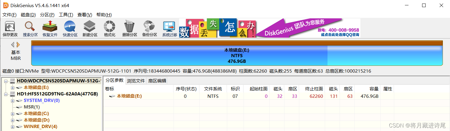
Task: Switch to the 浏览文件 tab
Action: [136, 81]
